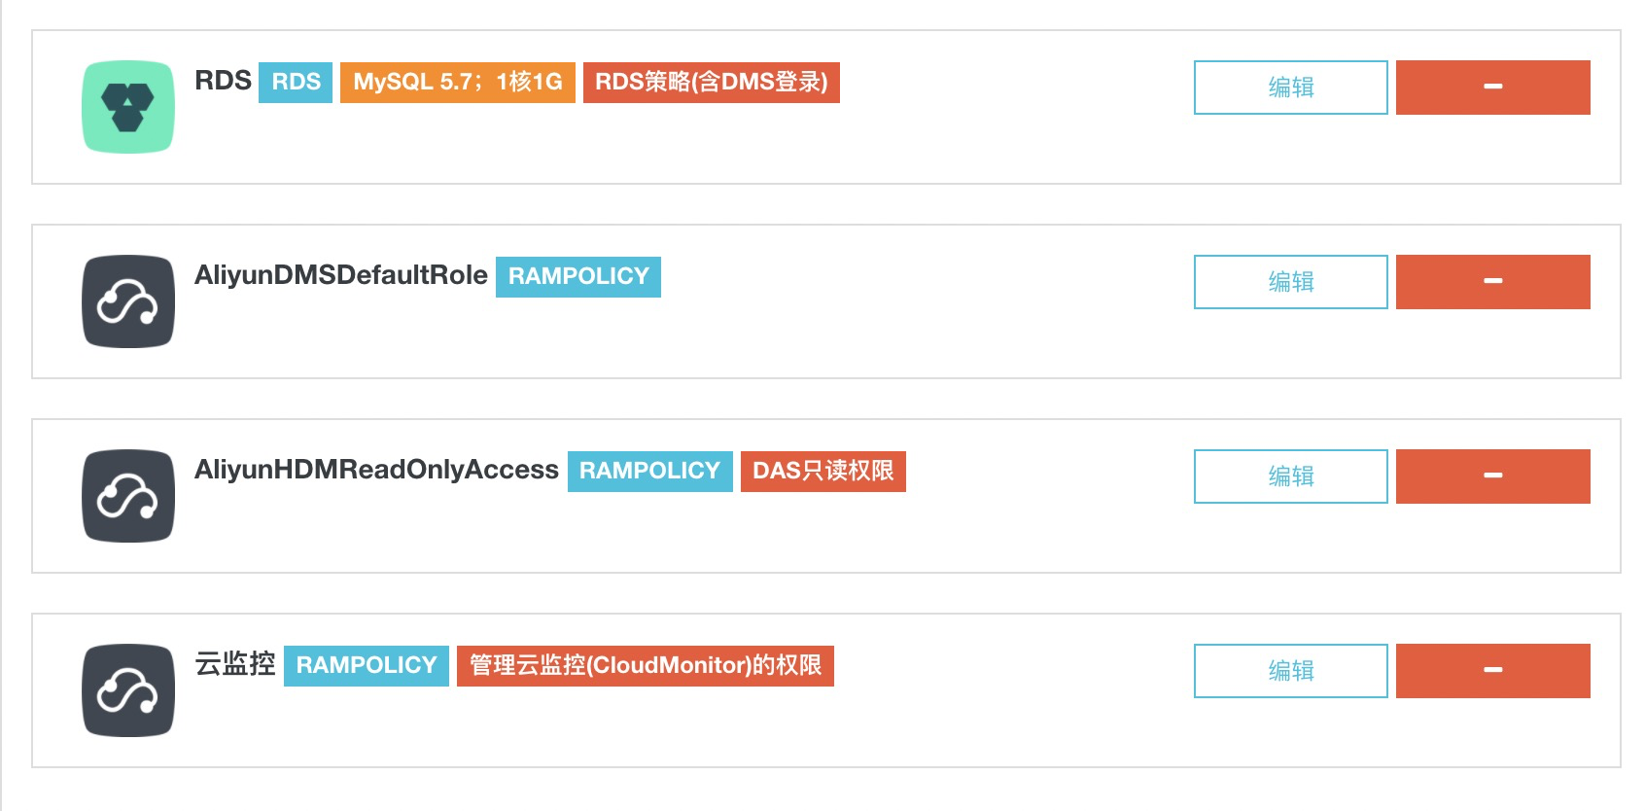Click the AliyunDMSDefaultRole cloud icon
The image size is (1645, 811).
point(128,301)
